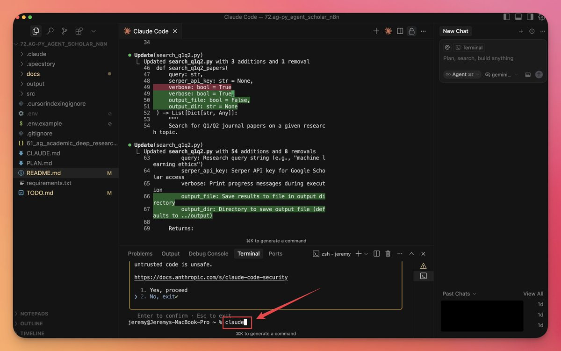Click the orange Claude icon in the editor toolbar
561x351 pixels.
(x=388, y=31)
